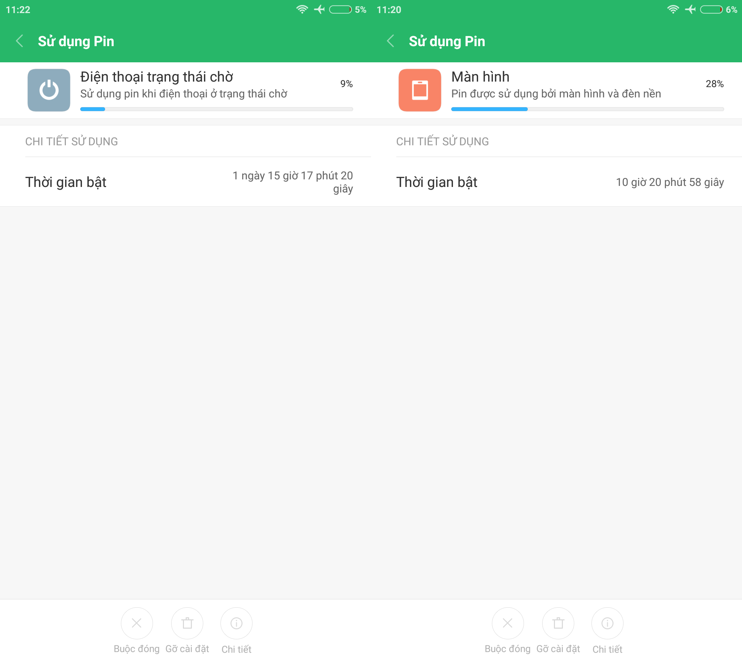Tap Buộc đóng X icon on right screen
Viewport: 742px width, 661px height.
click(x=508, y=623)
